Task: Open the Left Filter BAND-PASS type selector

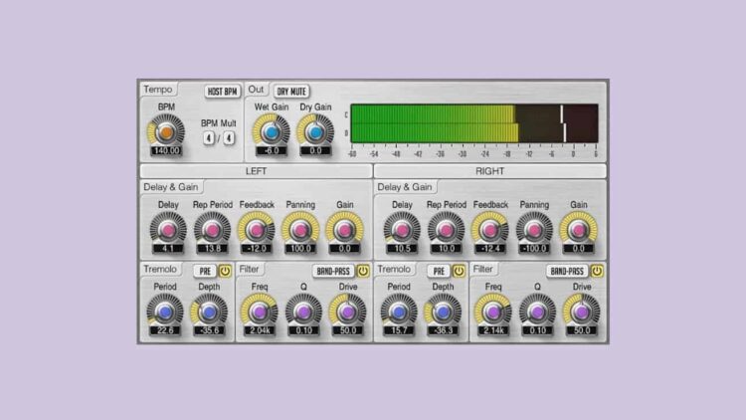Action: coord(333,271)
